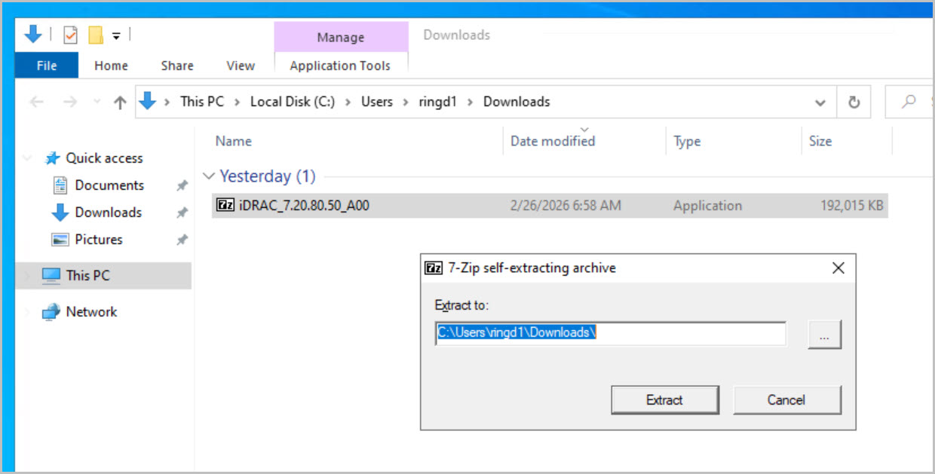Collapse the Yesterday (1) group
Viewport: 935px width, 474px height.
pyautogui.click(x=208, y=176)
